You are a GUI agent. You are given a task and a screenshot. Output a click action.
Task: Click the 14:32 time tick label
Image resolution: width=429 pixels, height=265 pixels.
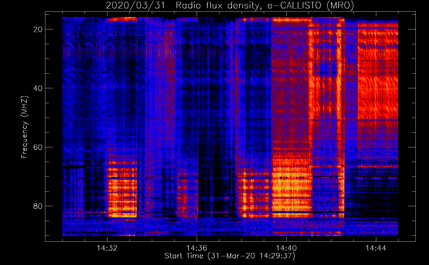coord(107,248)
